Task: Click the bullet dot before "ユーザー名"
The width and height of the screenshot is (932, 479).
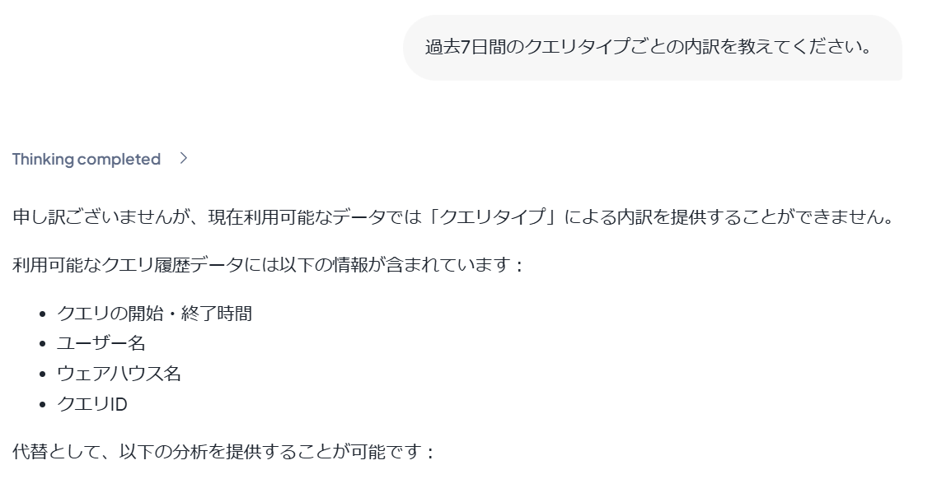Action: click(x=43, y=344)
